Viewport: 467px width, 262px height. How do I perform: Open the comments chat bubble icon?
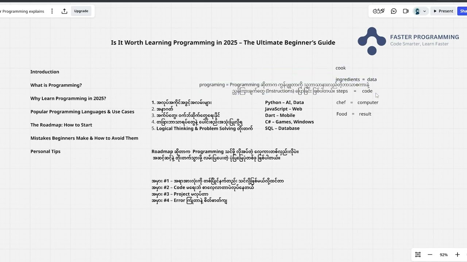coord(394,11)
